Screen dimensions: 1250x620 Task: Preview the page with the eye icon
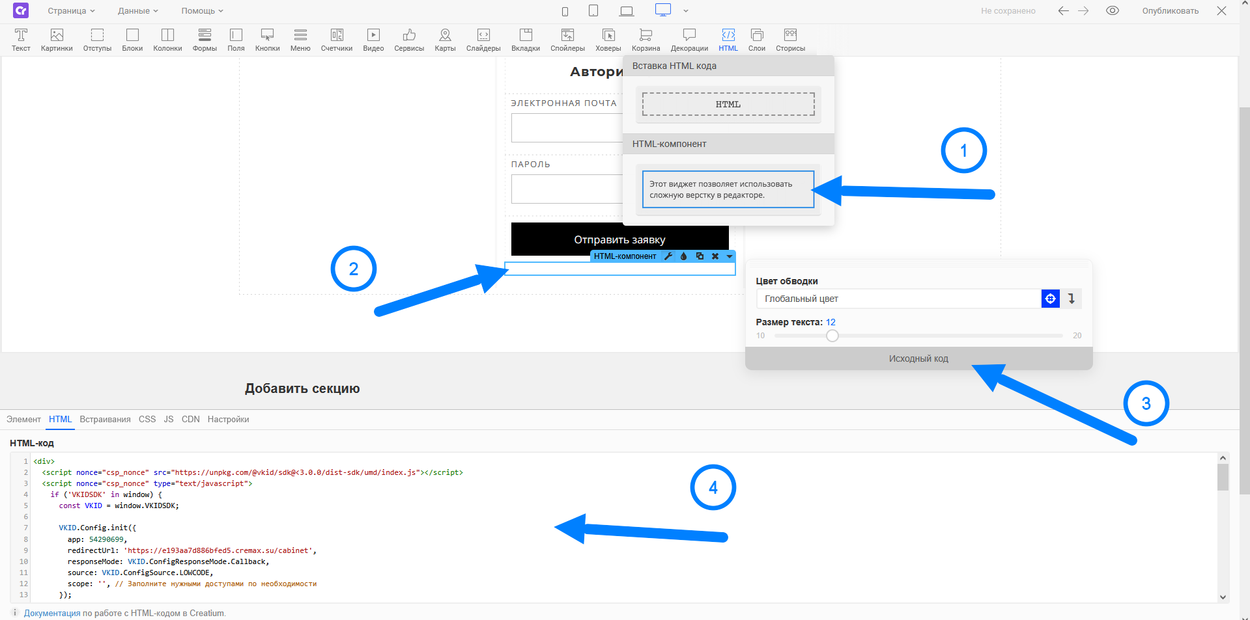tap(1113, 10)
